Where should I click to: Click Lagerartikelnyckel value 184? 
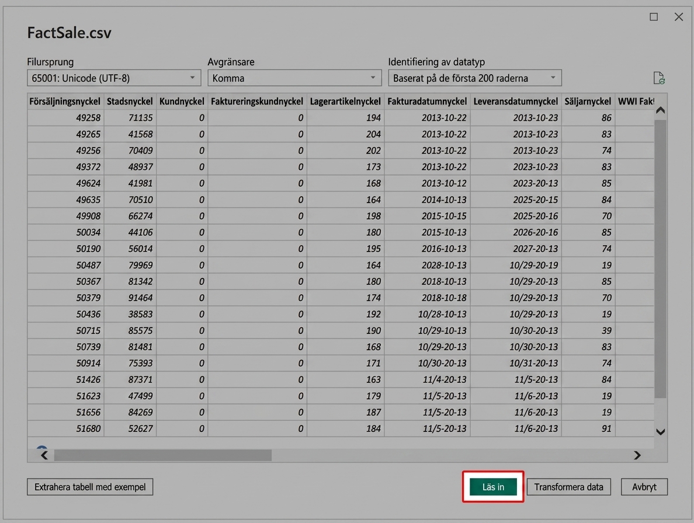click(373, 428)
